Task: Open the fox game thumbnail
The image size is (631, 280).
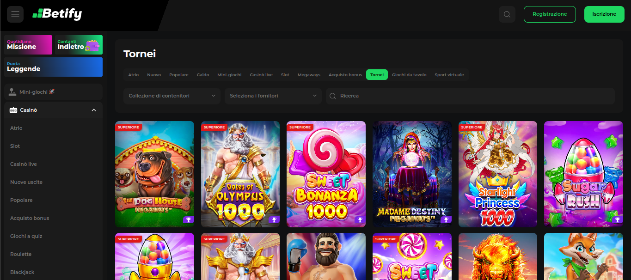Action: tap(583, 256)
